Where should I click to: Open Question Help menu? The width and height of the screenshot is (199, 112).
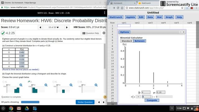(x=90, y=33)
